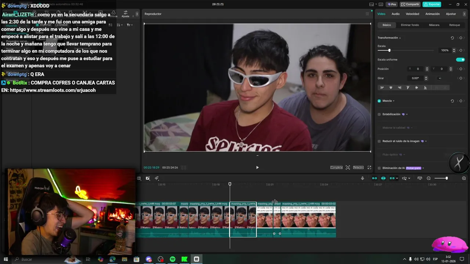
Task: Reset the Mezcla settings
Action: tap(452, 101)
